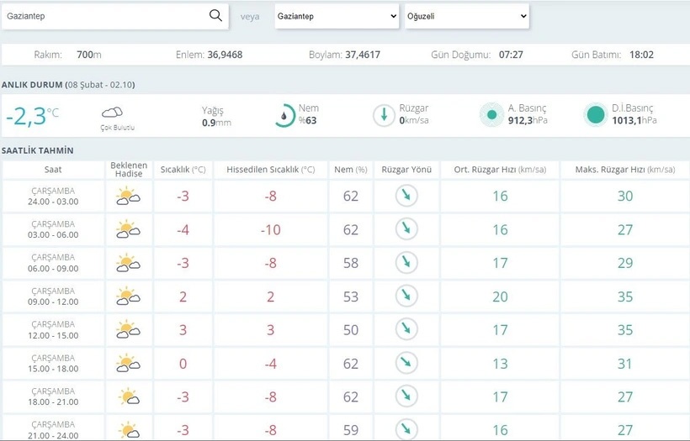
Task: Click the search magnifier icon
Action: pyautogui.click(x=215, y=16)
